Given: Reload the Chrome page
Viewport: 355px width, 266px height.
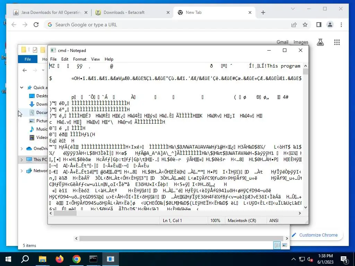Looking at the screenshot, I should point(36,25).
